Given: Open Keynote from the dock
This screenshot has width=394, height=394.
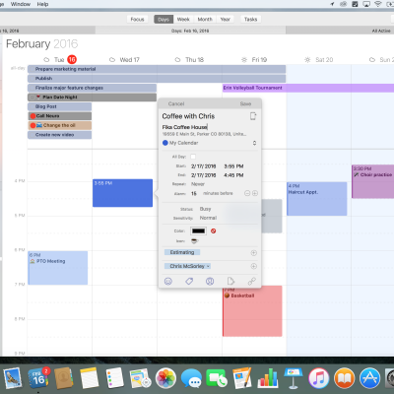Looking at the screenshot, I should [294, 378].
